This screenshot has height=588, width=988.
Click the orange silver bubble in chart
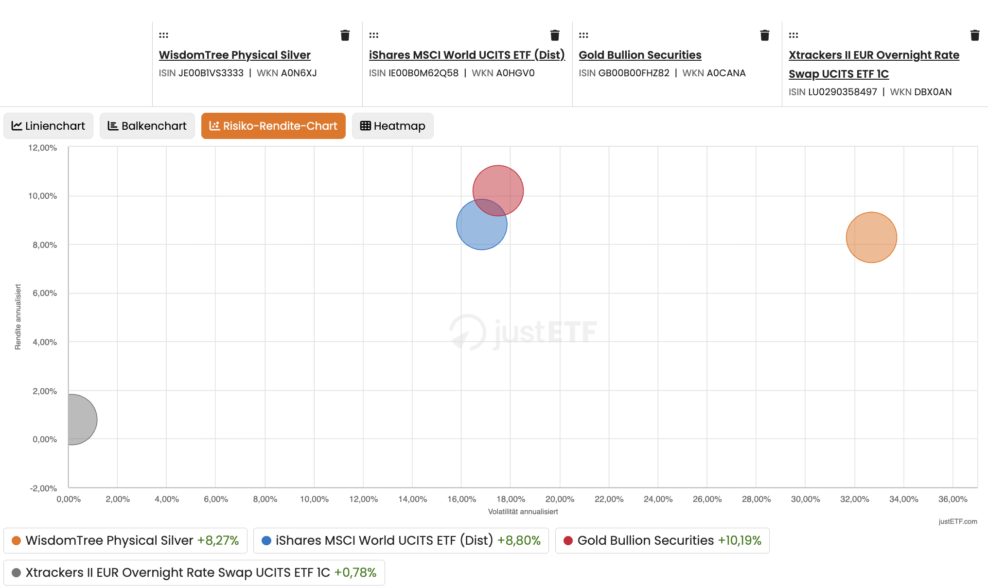[871, 238]
